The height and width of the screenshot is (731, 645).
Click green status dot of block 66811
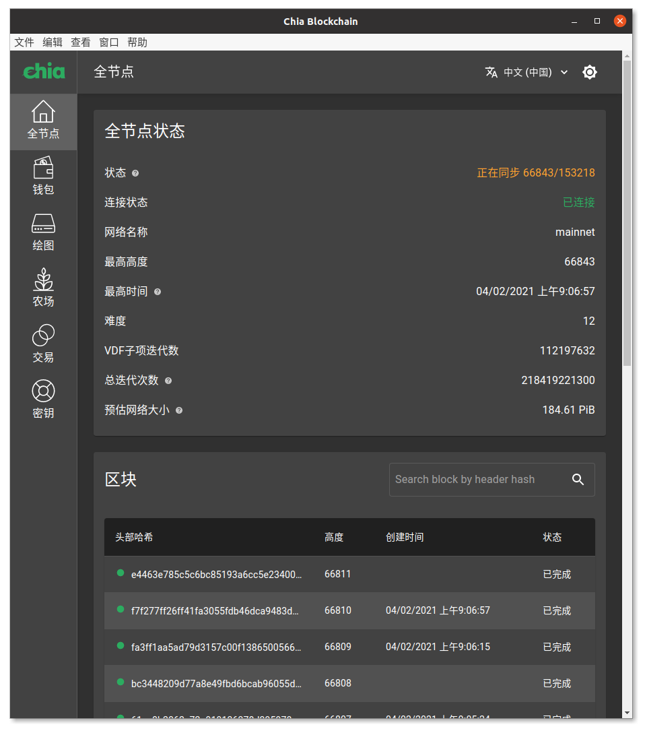[x=121, y=573]
